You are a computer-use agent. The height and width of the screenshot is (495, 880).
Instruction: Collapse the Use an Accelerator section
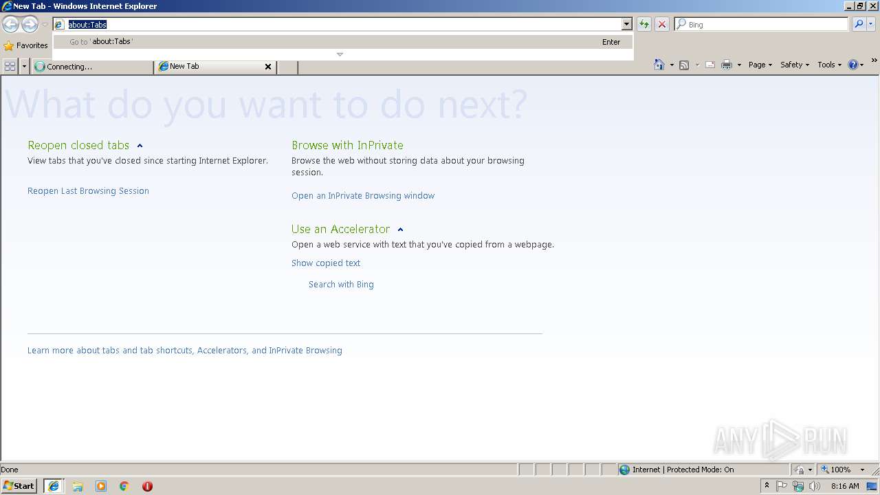400,230
